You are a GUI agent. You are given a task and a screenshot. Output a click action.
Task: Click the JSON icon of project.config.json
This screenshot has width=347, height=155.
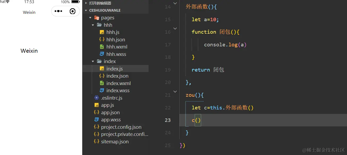[x=97, y=127]
